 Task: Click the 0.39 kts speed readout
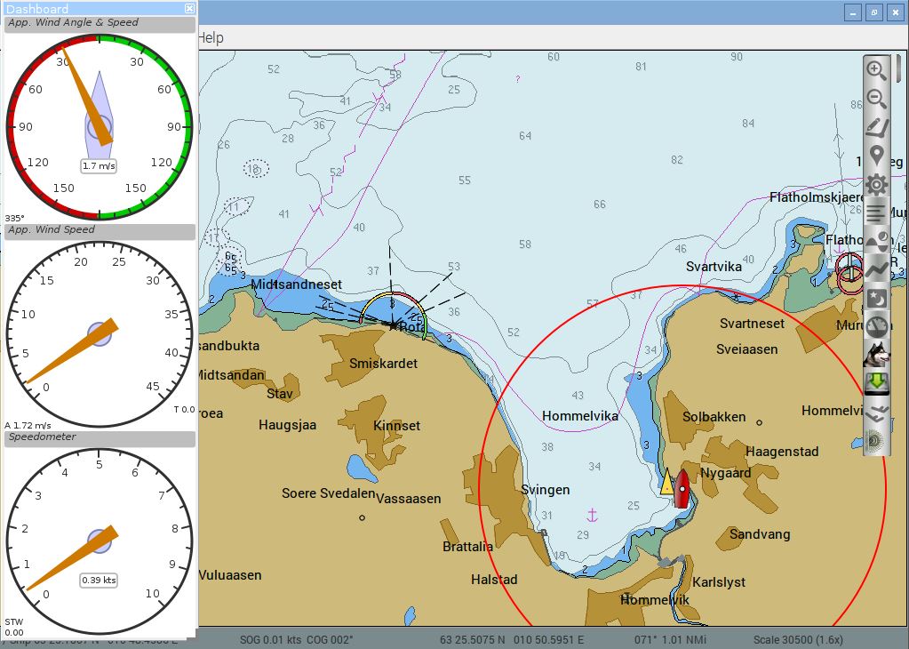[99, 580]
